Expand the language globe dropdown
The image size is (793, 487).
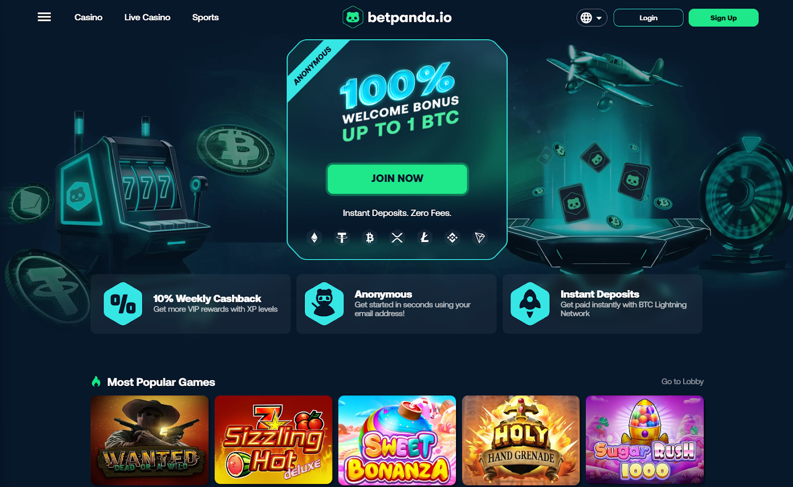[x=592, y=18]
